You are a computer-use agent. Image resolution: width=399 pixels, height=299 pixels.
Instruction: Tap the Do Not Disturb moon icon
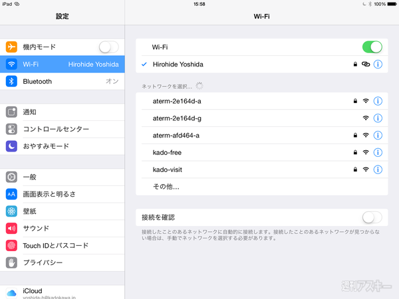click(11, 146)
